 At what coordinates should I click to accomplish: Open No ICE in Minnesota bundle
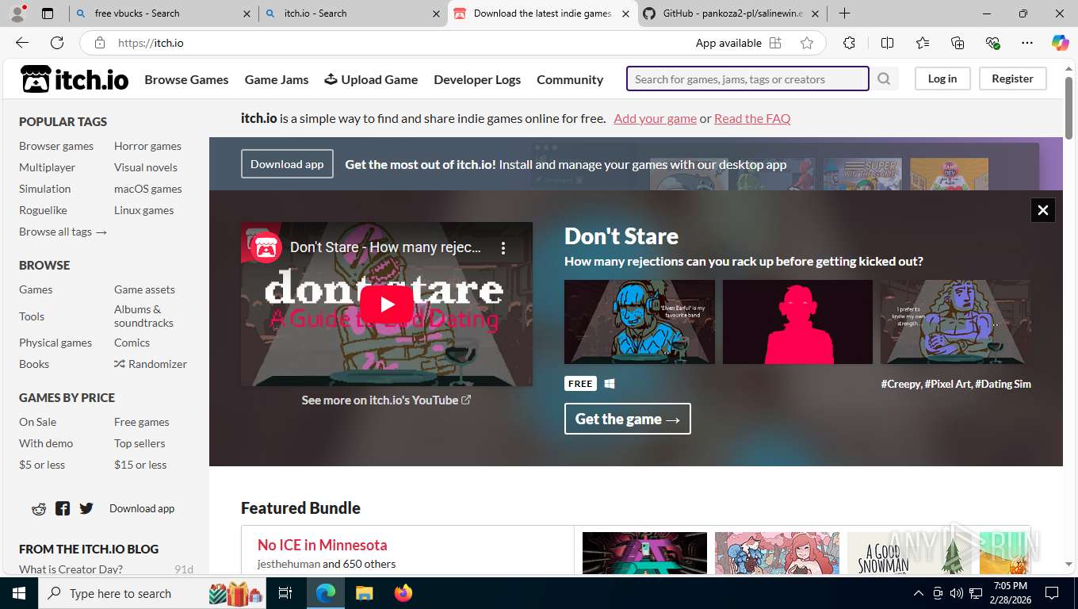pos(322,545)
